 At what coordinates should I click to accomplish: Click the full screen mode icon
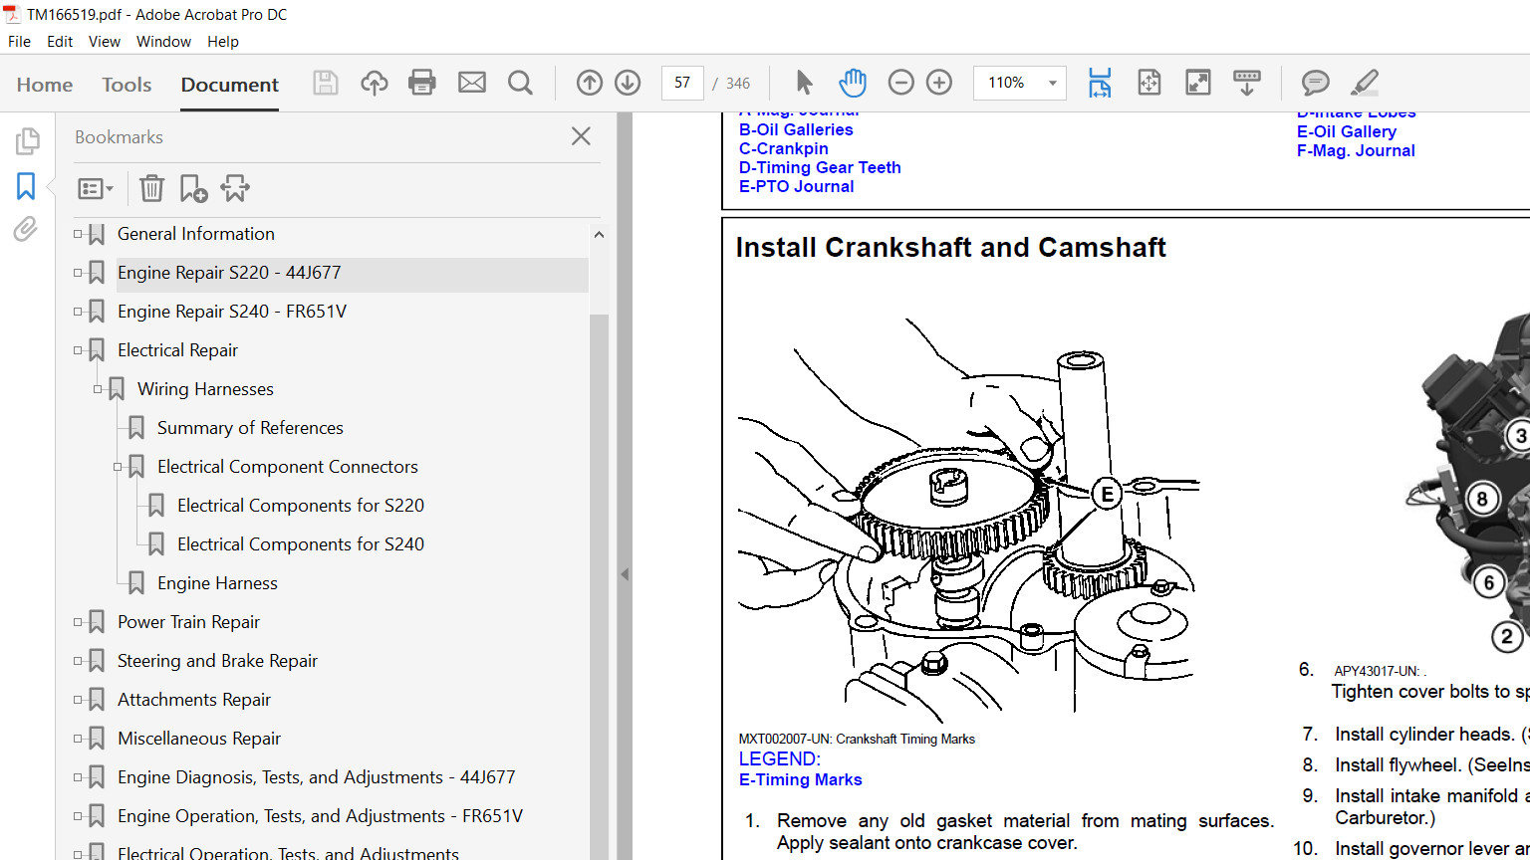click(x=1198, y=83)
